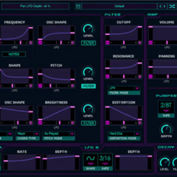
Task: Click plus under OSC SHAPE graph beside Brightness
Action: (x=27, y=123)
